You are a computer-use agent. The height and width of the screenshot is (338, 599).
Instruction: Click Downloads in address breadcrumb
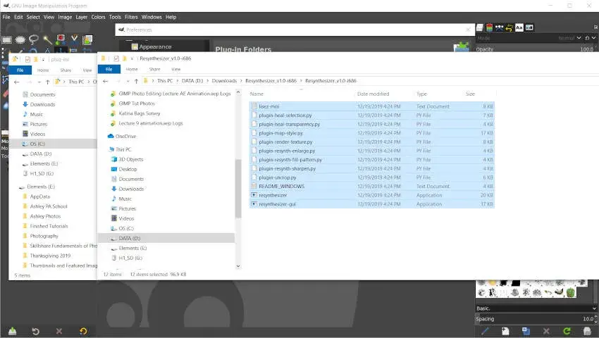224,81
